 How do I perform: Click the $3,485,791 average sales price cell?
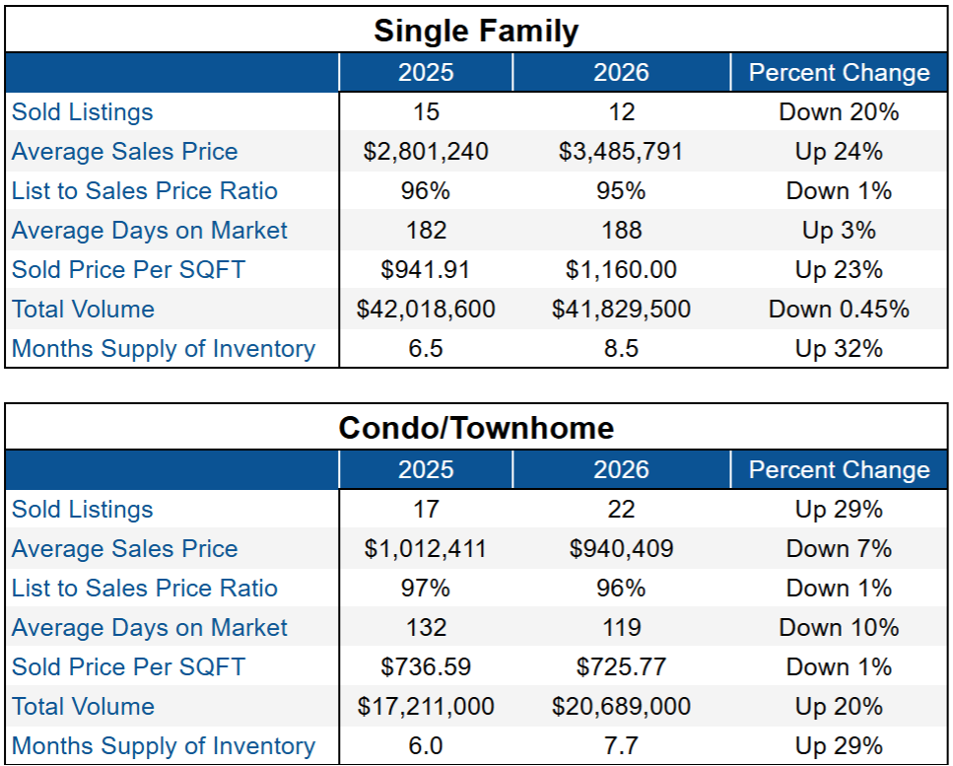tap(621, 152)
